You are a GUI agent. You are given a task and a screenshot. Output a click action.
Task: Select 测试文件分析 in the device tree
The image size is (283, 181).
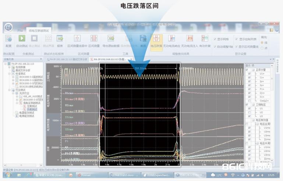23,70
